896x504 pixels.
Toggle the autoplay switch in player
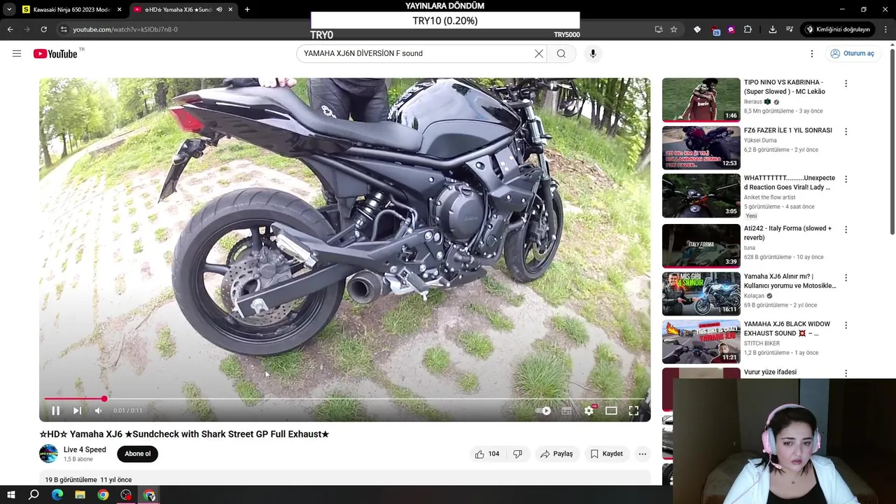pos(543,411)
